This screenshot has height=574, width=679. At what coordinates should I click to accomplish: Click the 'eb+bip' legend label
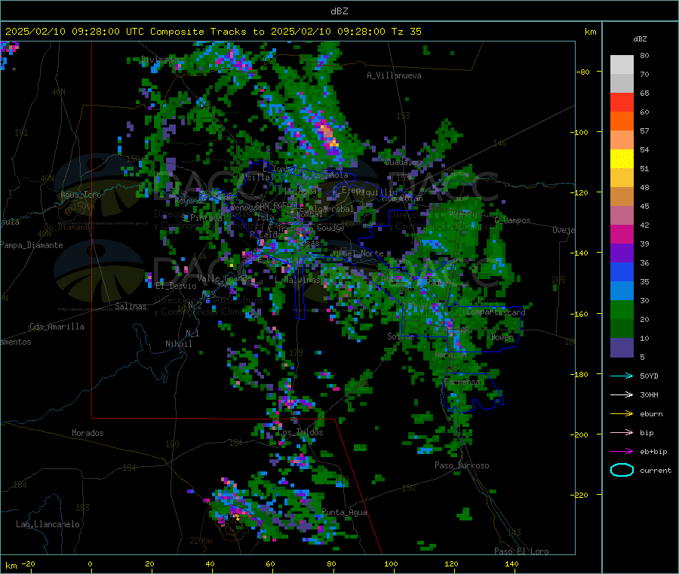coord(653,452)
